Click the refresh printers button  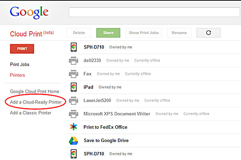[209, 33]
